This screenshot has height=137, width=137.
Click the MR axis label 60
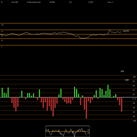[x=134, y=86]
